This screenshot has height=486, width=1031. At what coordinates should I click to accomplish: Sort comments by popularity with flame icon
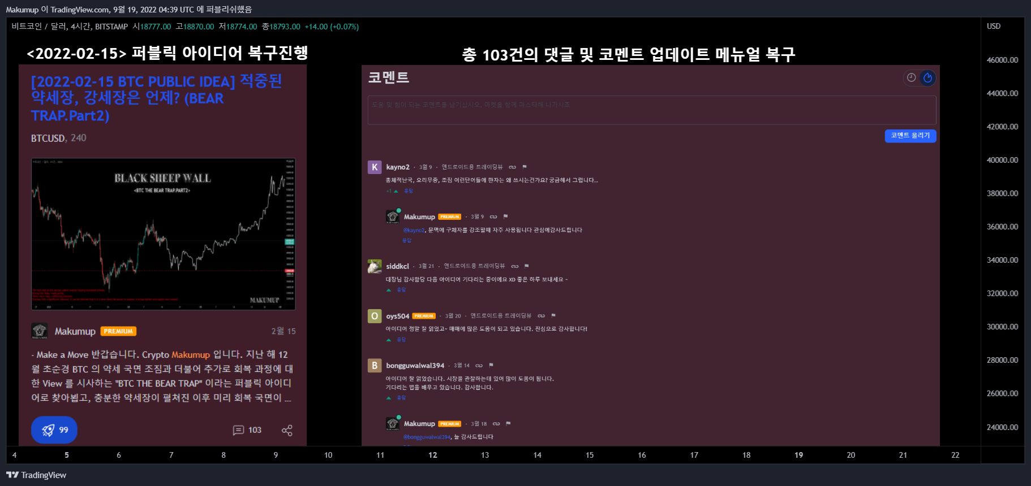tap(927, 78)
